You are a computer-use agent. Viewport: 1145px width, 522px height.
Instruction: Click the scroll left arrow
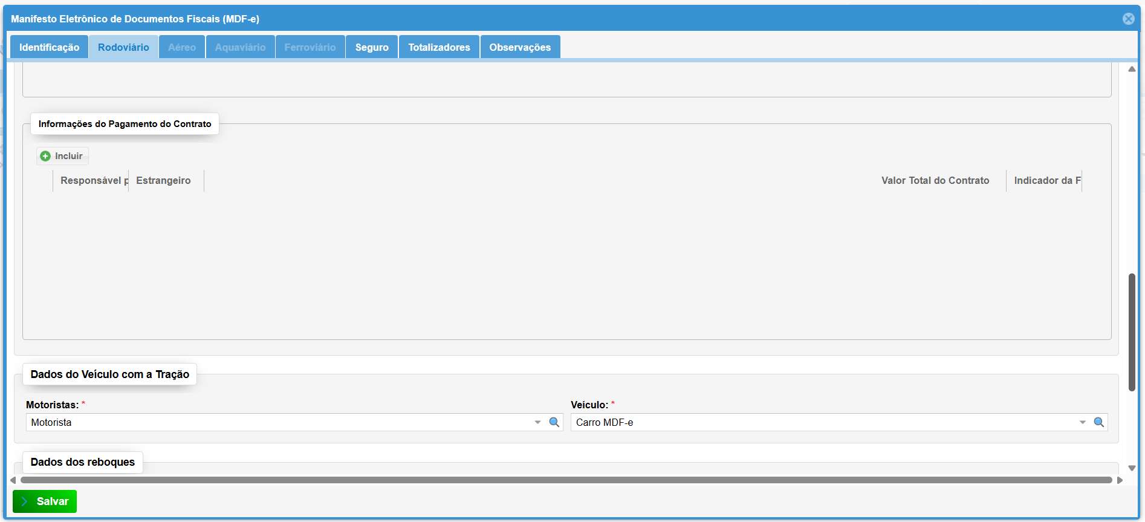coord(13,480)
